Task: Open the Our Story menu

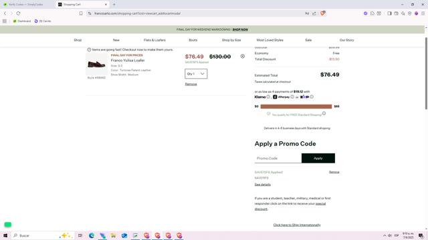Action: 346,40
